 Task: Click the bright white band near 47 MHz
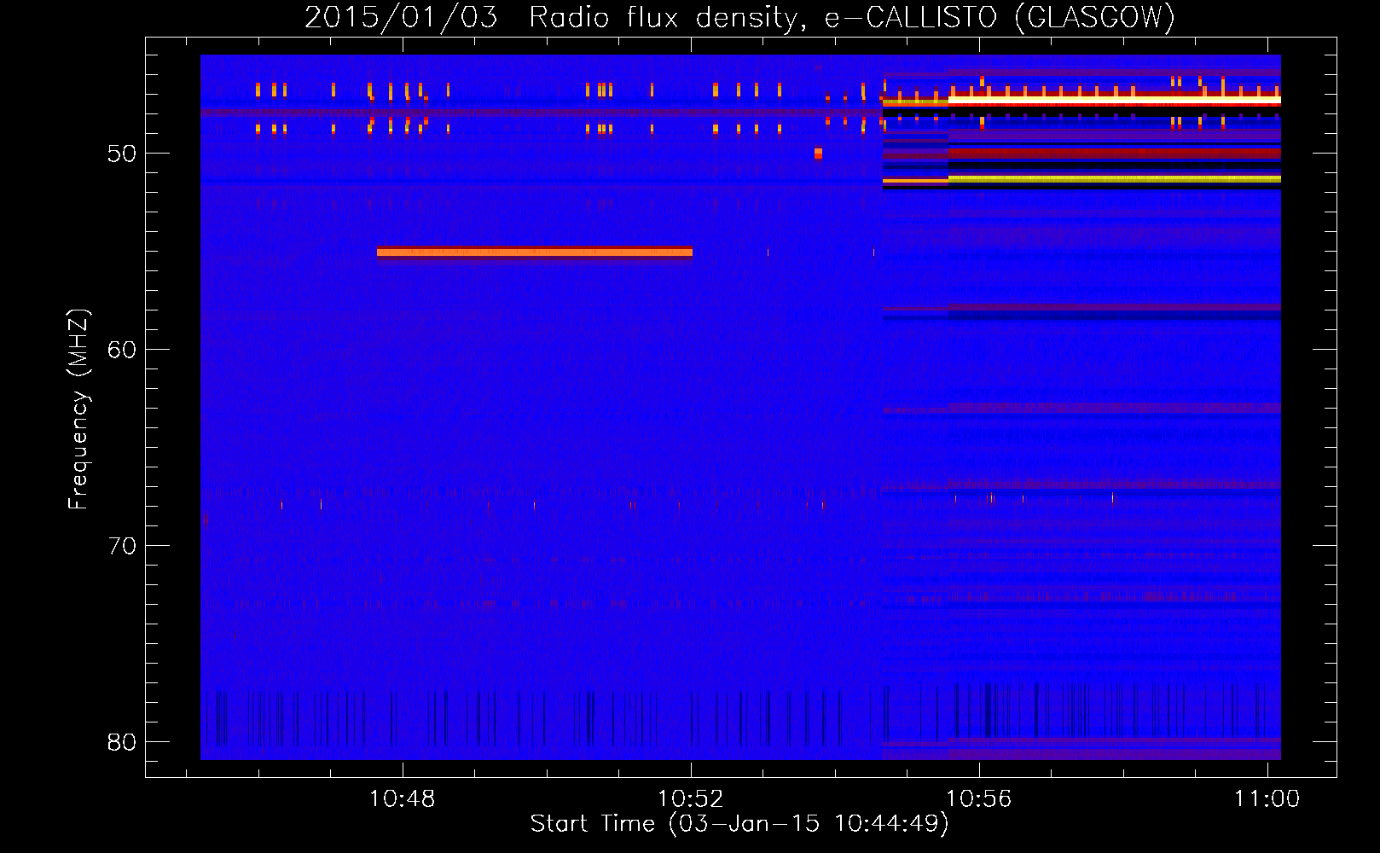pos(1114,101)
